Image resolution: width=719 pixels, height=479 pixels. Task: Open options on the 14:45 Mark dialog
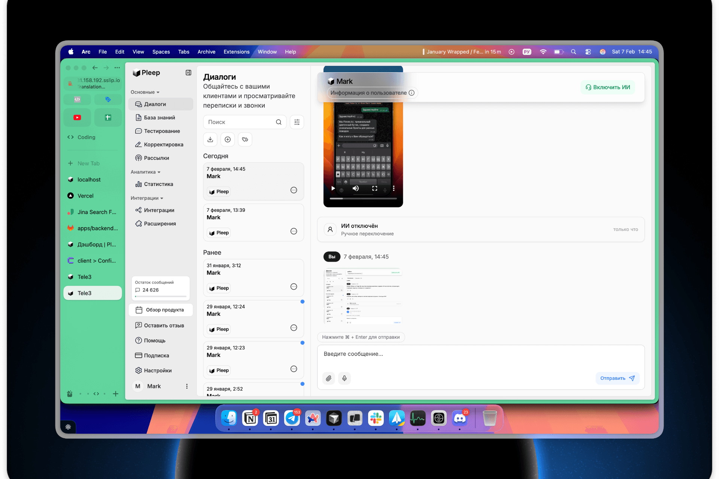[x=294, y=190]
